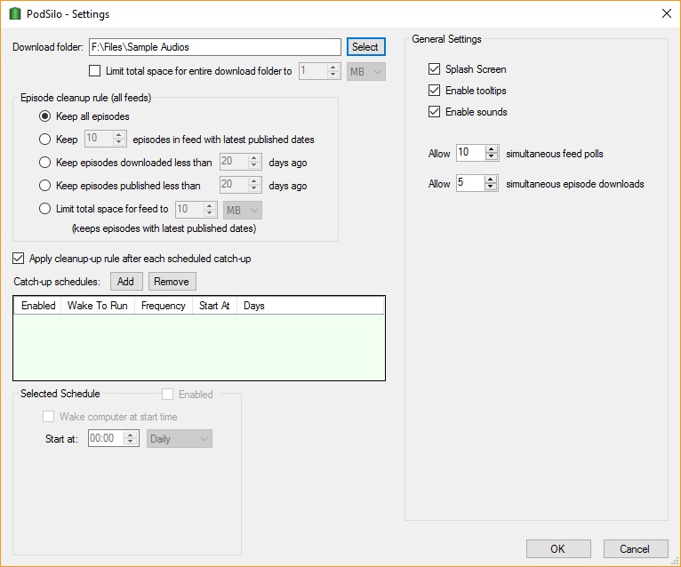Select the Keep all episodes option
Screen dimensions: 681x567
(45, 116)
